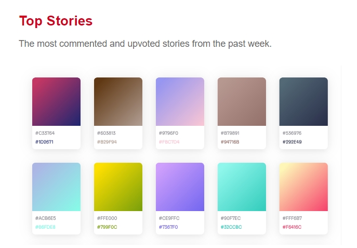357x248 pixels.
Task: Choose the purple-violet gradient swatch
Action: click(180, 187)
